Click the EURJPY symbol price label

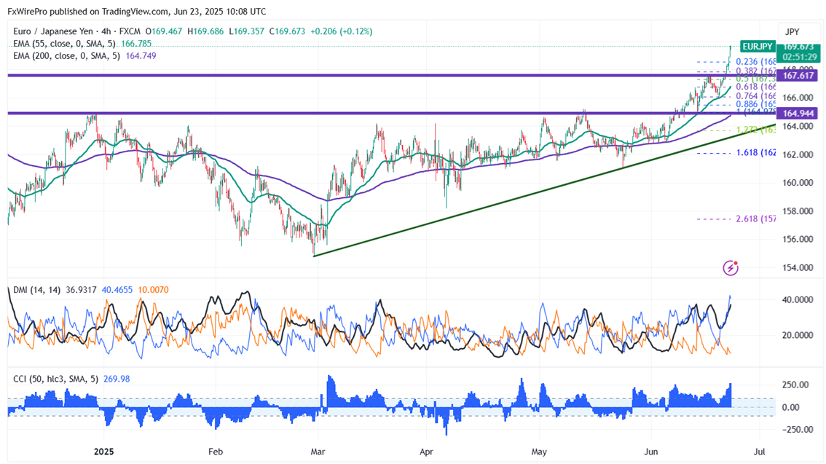[x=757, y=47]
